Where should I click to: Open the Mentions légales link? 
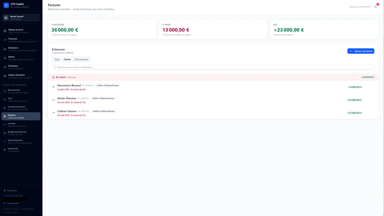coord(11,209)
